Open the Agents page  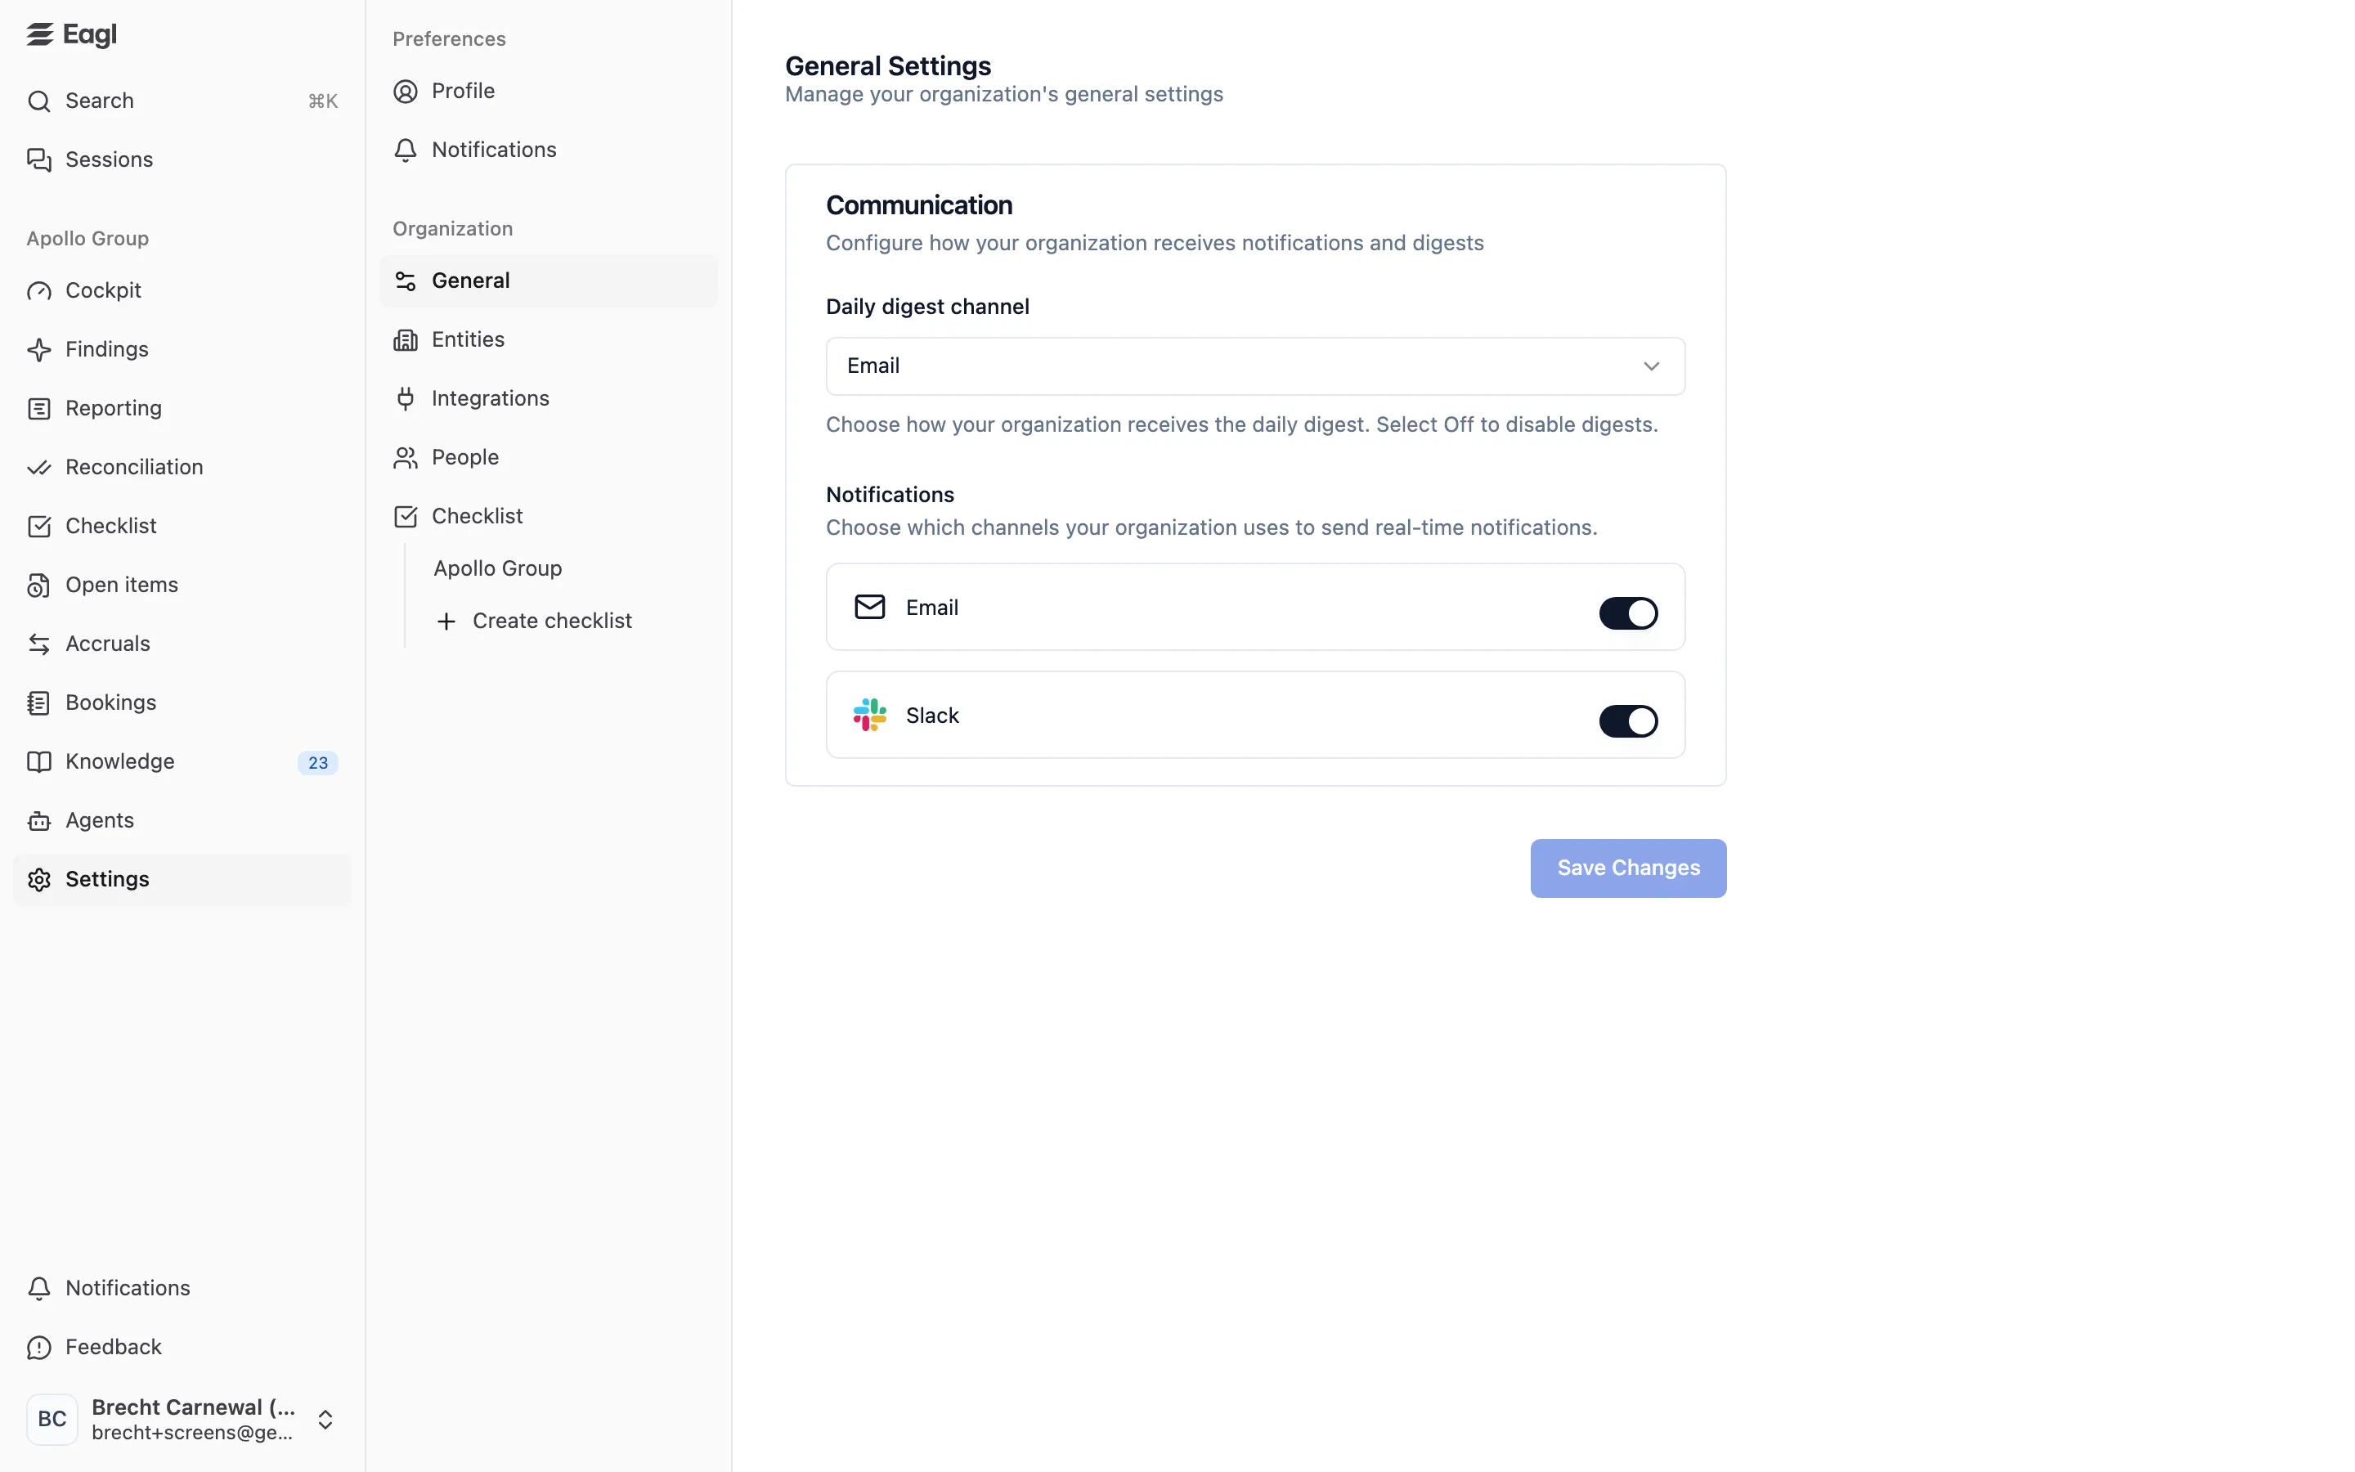182,821
